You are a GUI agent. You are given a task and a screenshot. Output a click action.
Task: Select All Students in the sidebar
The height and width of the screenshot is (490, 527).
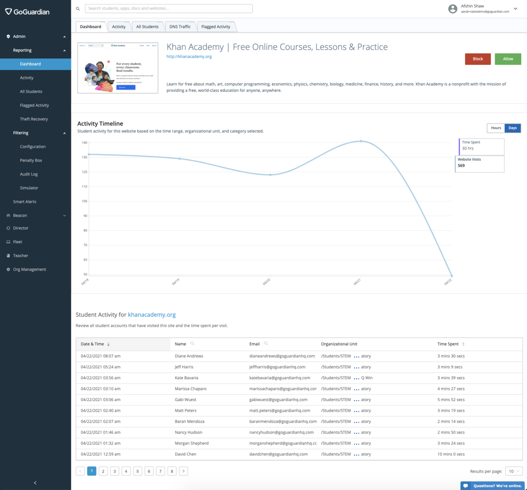click(x=31, y=91)
